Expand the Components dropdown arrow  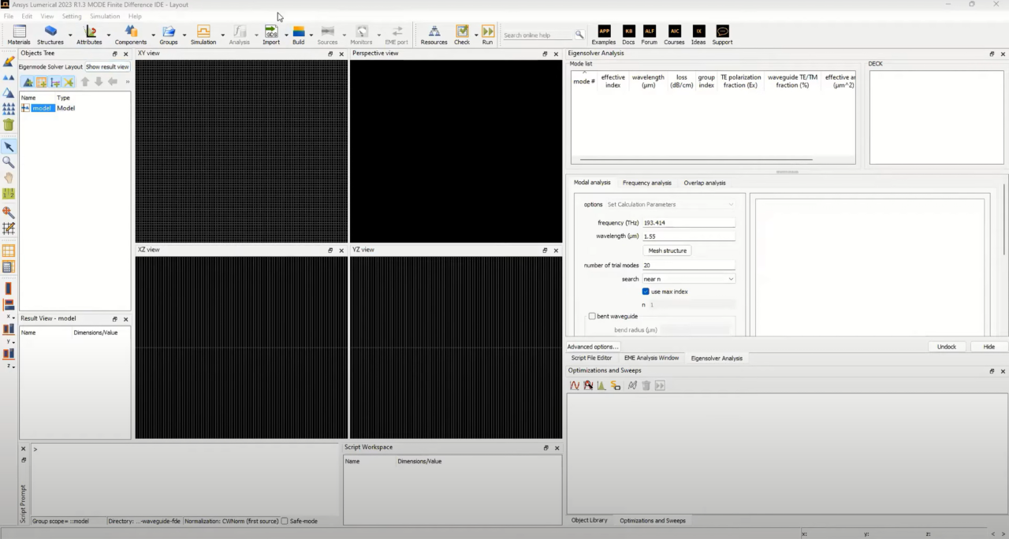pos(152,35)
